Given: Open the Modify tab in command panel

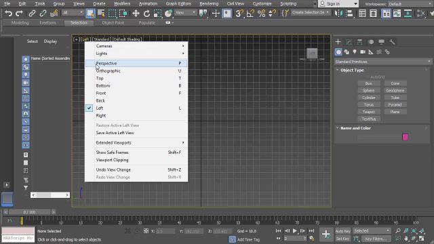Looking at the screenshot, I should (x=349, y=42).
